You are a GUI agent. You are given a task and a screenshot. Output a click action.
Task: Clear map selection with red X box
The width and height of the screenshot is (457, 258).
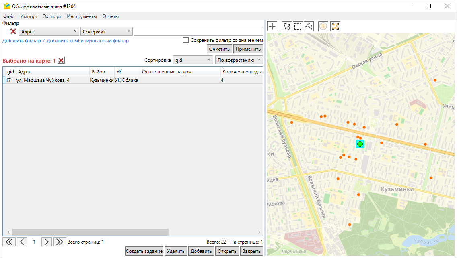point(61,60)
